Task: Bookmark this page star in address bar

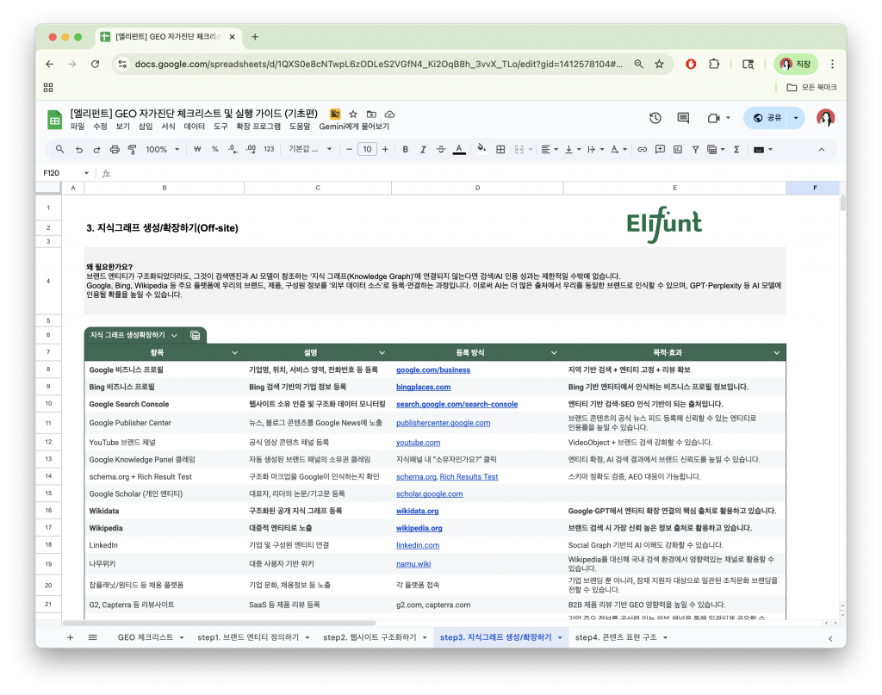Action: tap(659, 64)
